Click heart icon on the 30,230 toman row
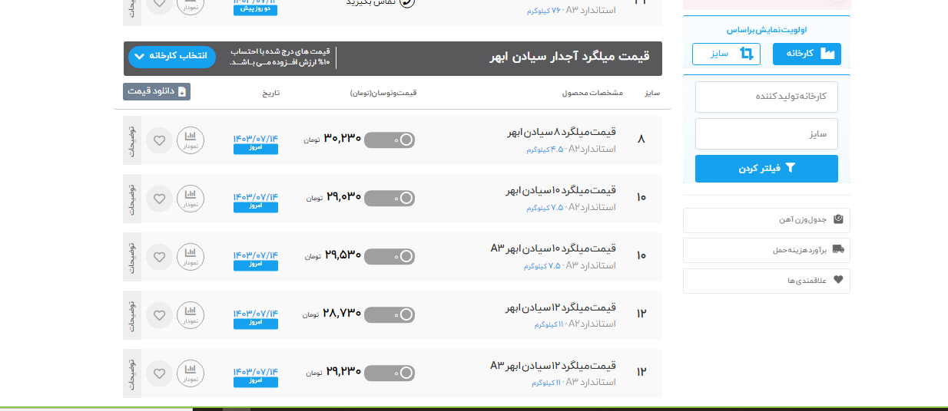Image resolution: width=948 pixels, height=411 pixels. pyautogui.click(x=159, y=140)
